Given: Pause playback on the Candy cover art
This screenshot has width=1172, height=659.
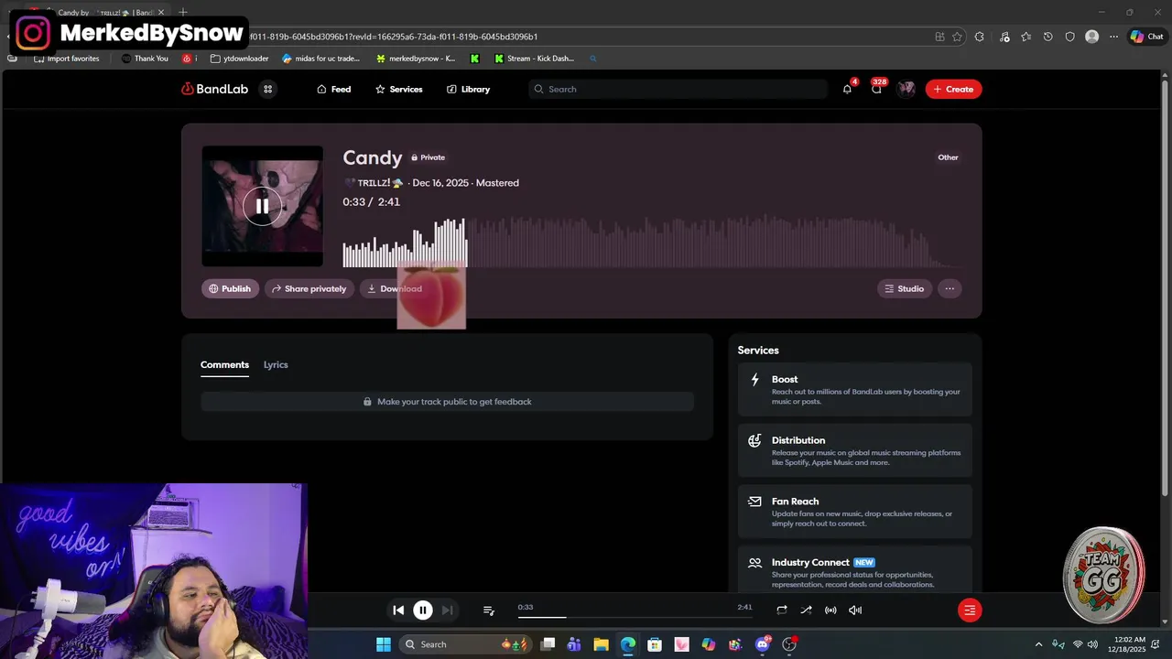Looking at the screenshot, I should [x=262, y=206].
